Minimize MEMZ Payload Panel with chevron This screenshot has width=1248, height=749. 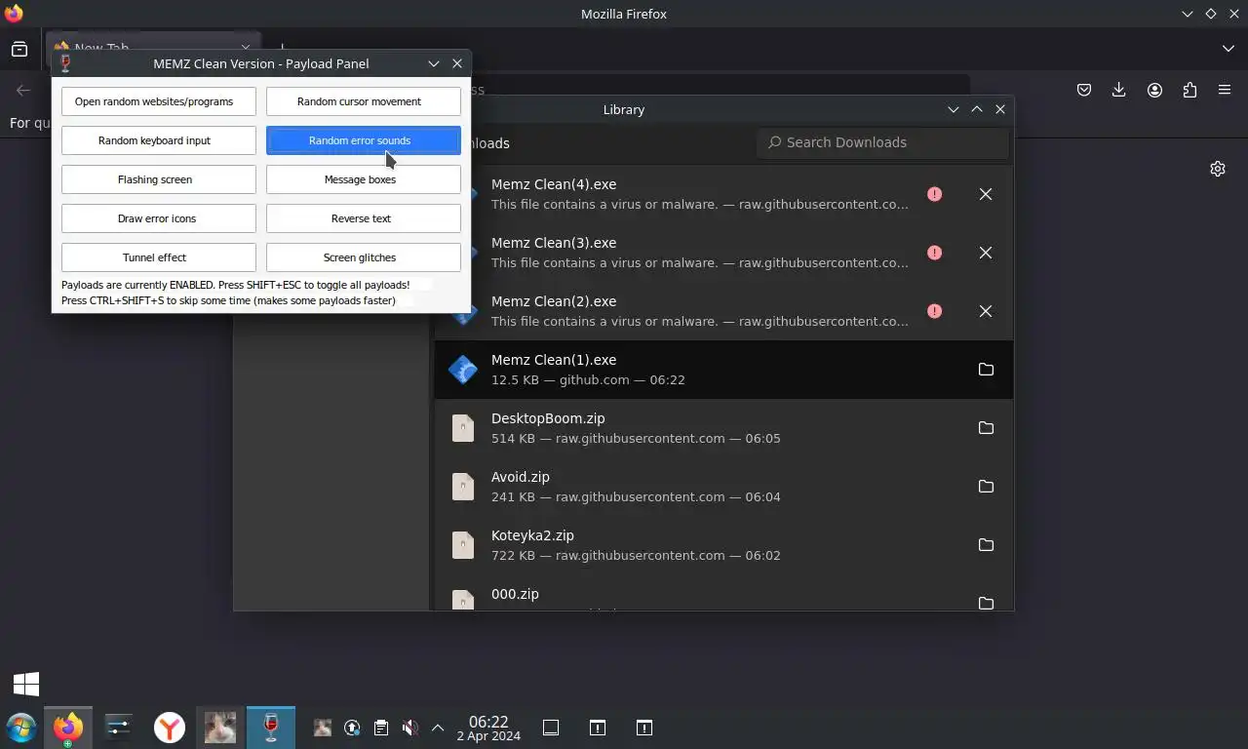[x=434, y=63]
